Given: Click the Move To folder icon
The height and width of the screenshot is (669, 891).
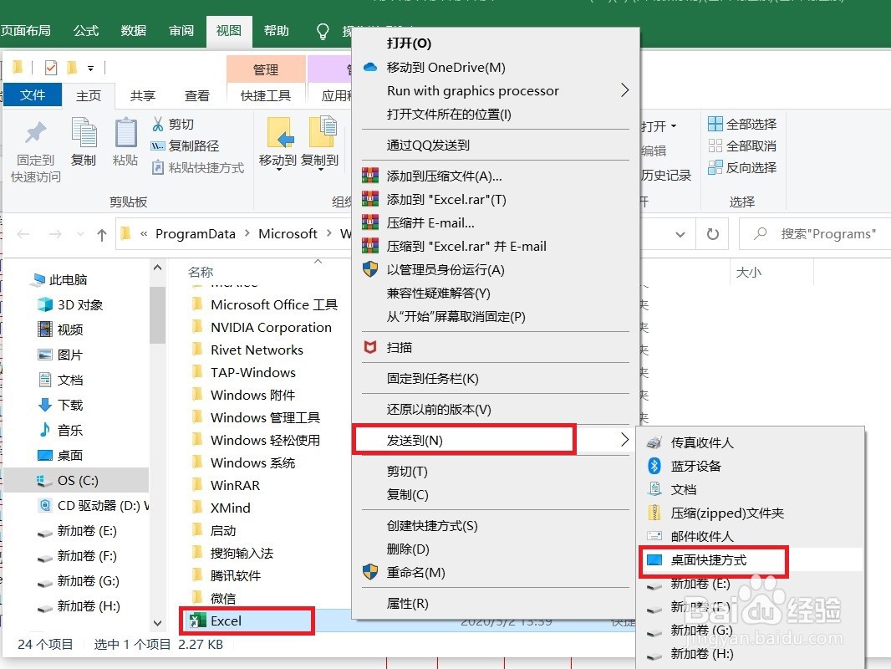Looking at the screenshot, I should [279, 132].
